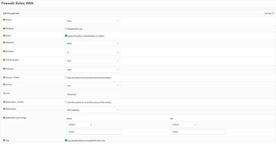Toggle the full help switch
Screen dimensions: 276x144
(x=273, y=13)
